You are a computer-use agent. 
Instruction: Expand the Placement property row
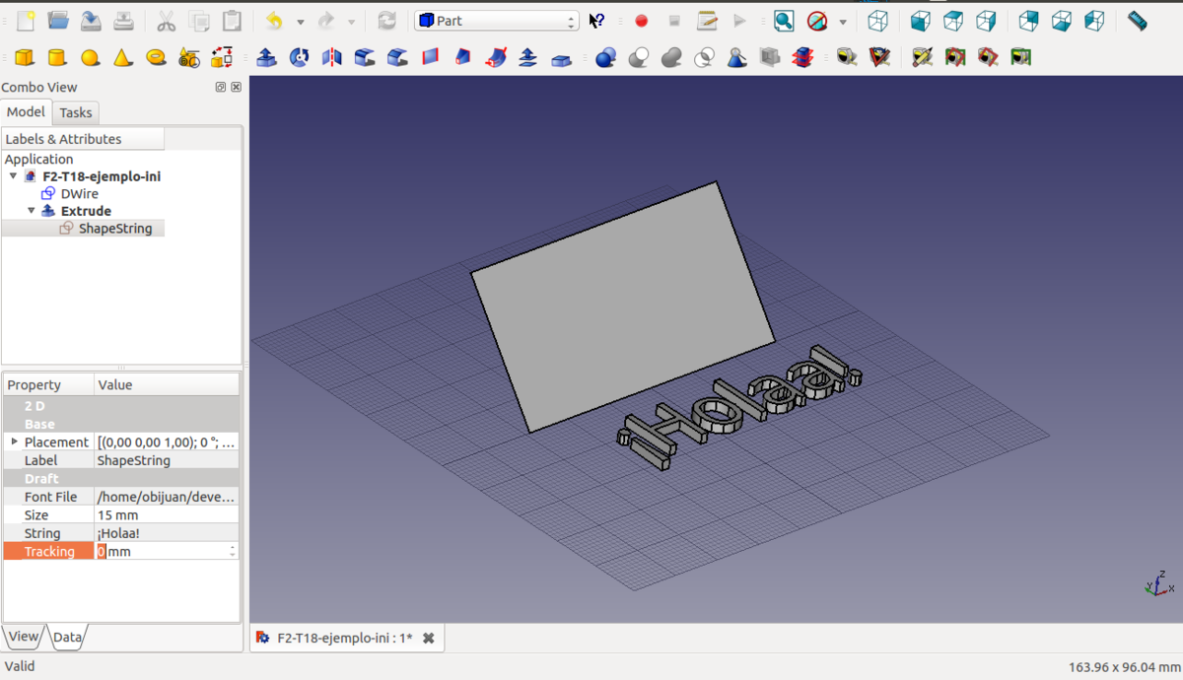click(14, 442)
